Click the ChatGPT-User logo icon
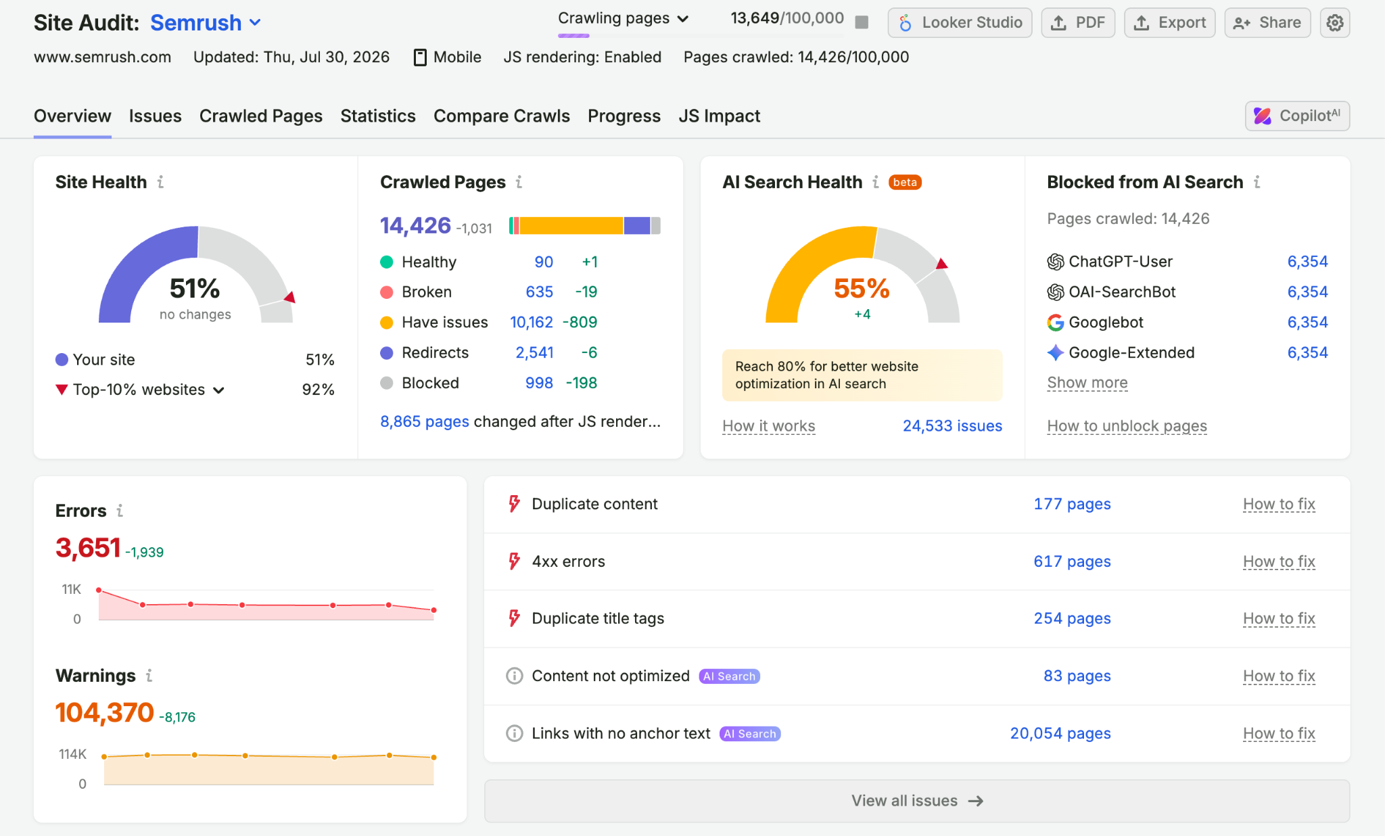The image size is (1385, 836). [1055, 262]
